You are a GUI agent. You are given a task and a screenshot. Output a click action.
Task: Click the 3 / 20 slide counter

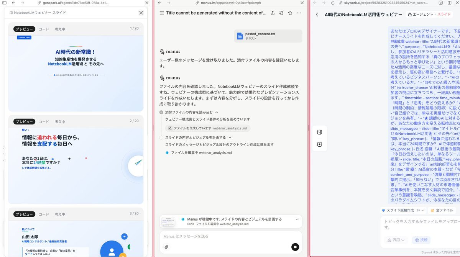coord(134,214)
